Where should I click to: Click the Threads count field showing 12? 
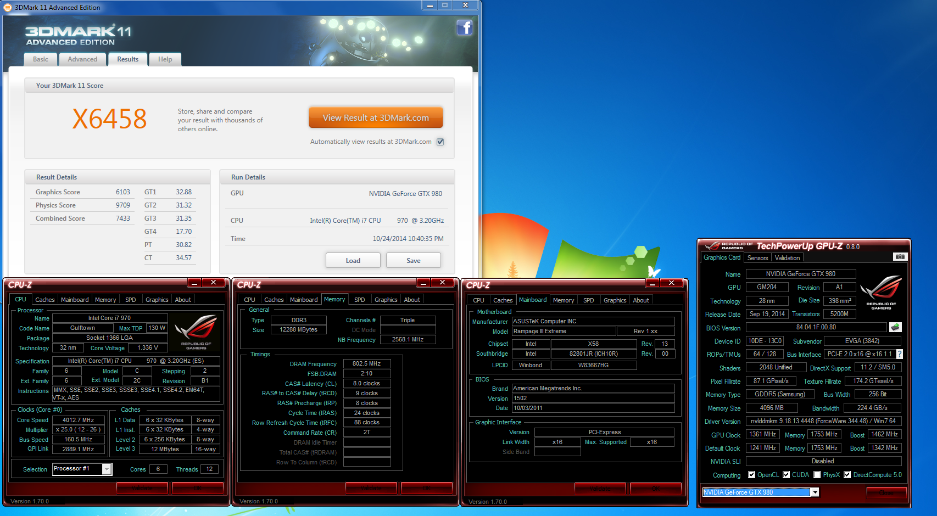point(209,469)
